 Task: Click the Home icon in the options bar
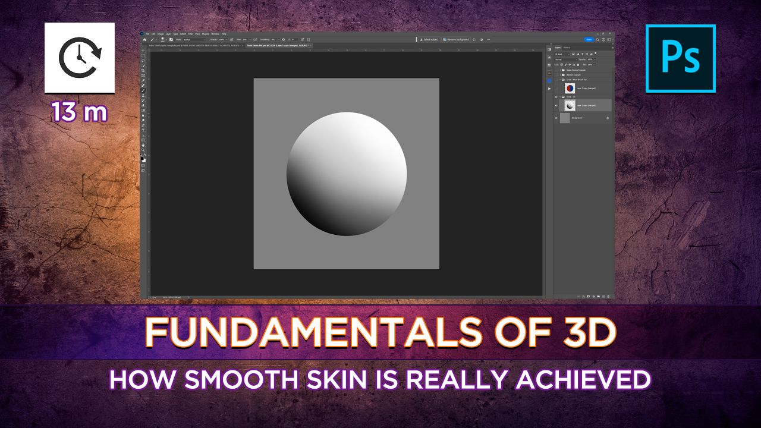click(144, 39)
